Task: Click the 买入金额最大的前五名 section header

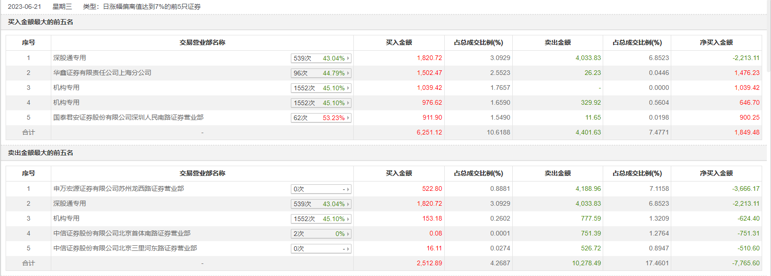Action: tap(41, 22)
